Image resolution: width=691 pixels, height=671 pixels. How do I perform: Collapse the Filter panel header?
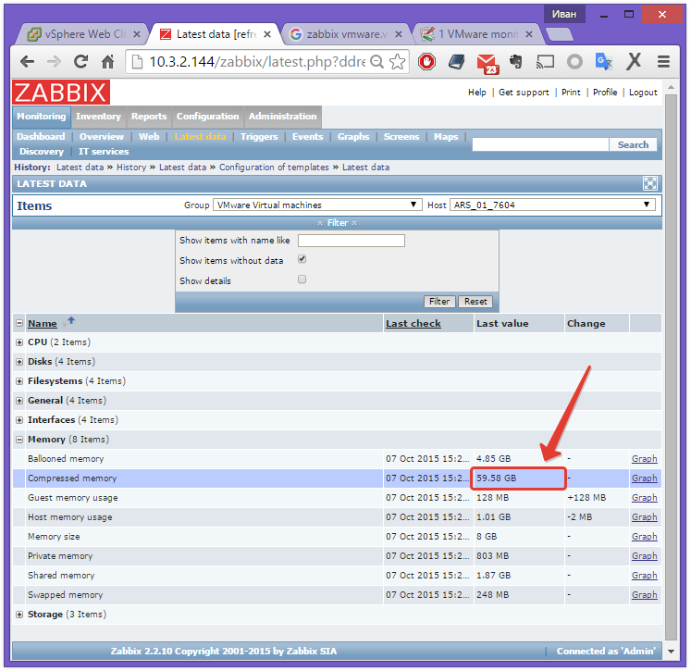coord(337,223)
